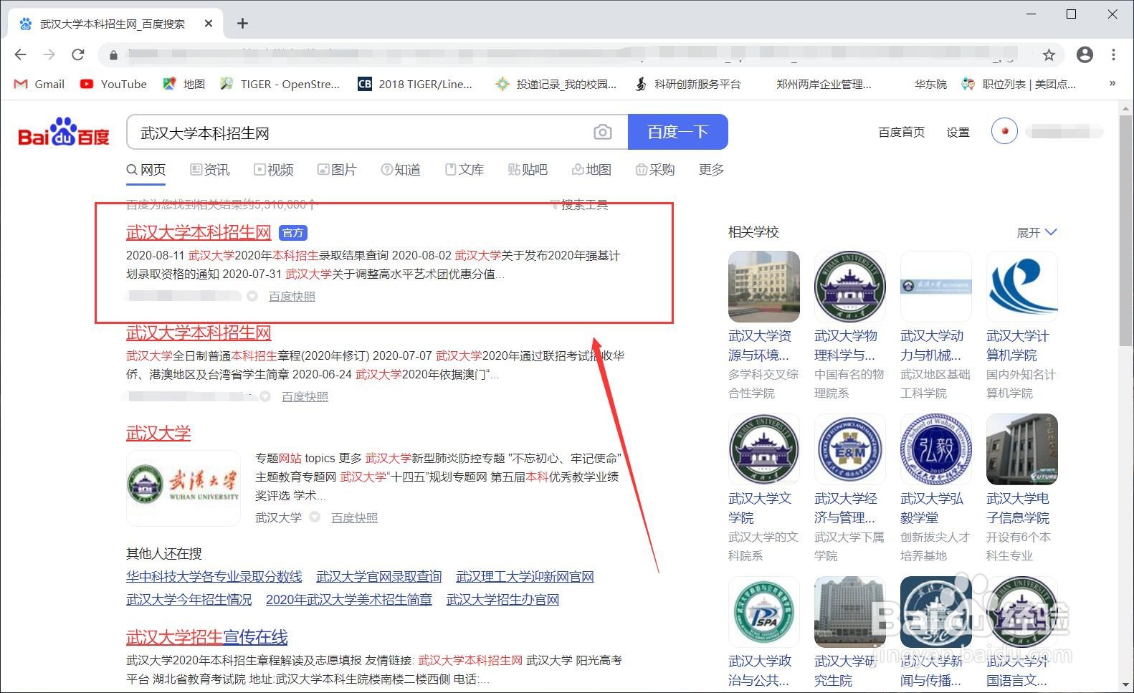Switch to the 视频 tab
Screen dimensions: 1134x693
click(x=273, y=170)
